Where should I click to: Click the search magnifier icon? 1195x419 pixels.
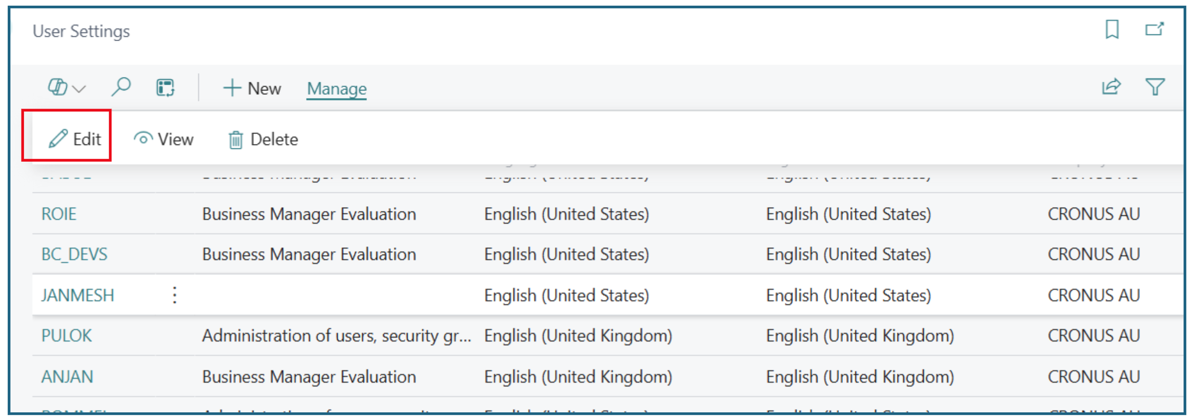coord(121,88)
